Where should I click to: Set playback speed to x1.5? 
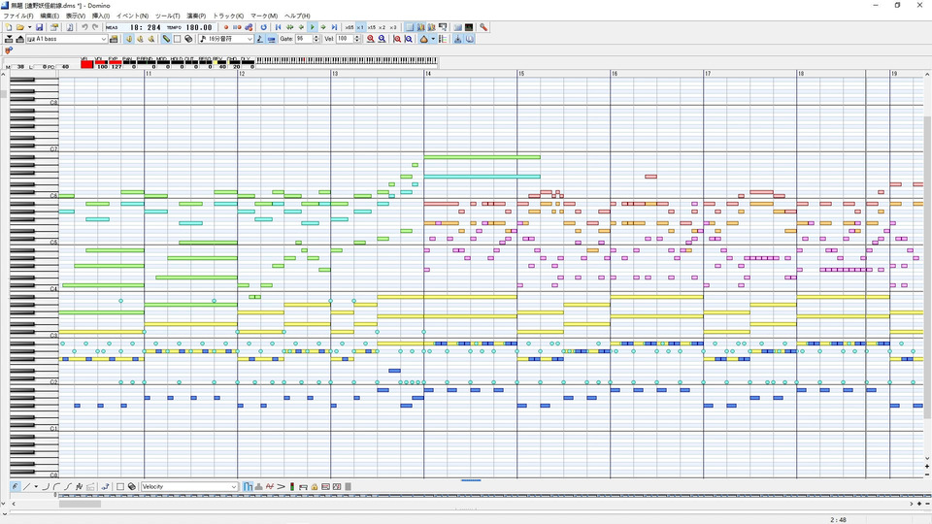point(372,27)
